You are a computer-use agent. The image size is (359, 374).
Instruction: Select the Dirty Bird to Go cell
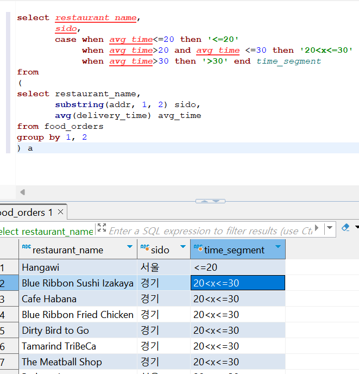pyautogui.click(x=78, y=331)
